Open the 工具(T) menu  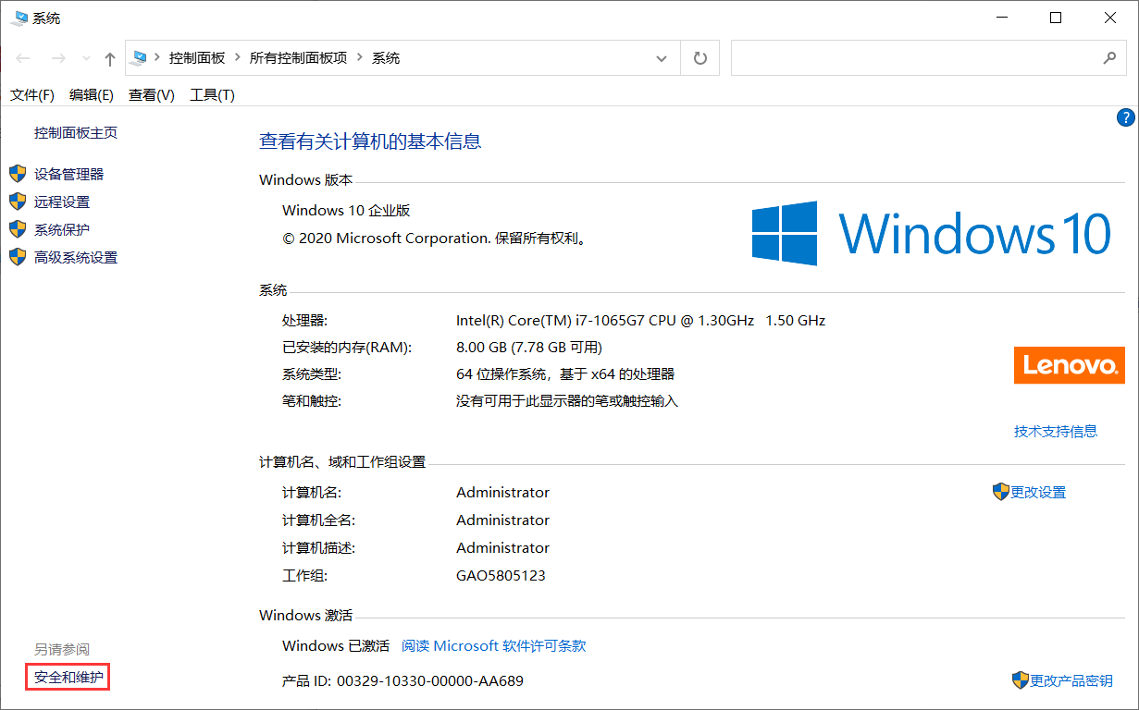pos(212,95)
